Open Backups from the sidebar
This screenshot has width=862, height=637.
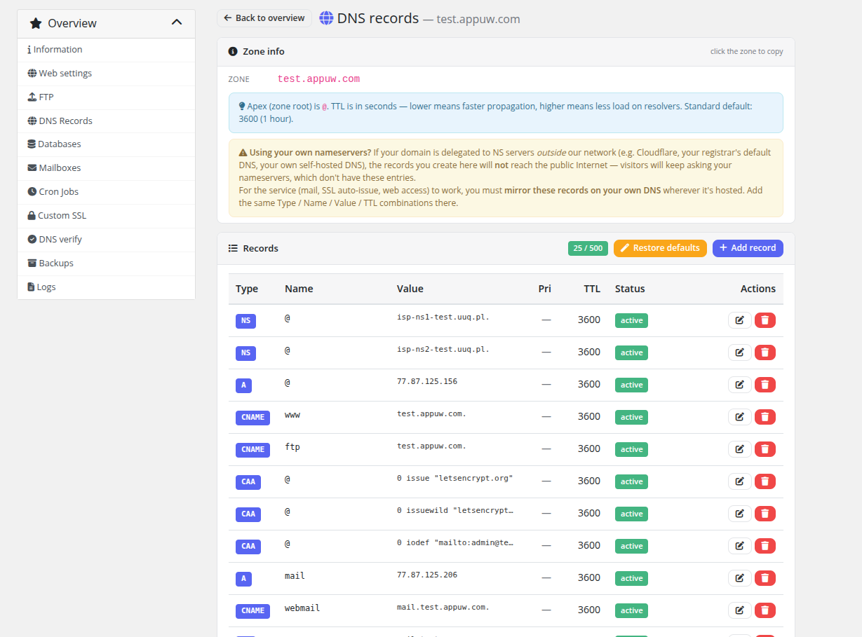click(106, 263)
